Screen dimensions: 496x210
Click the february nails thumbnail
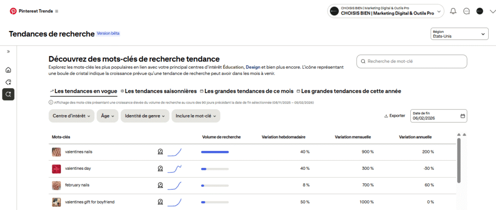tap(56, 185)
